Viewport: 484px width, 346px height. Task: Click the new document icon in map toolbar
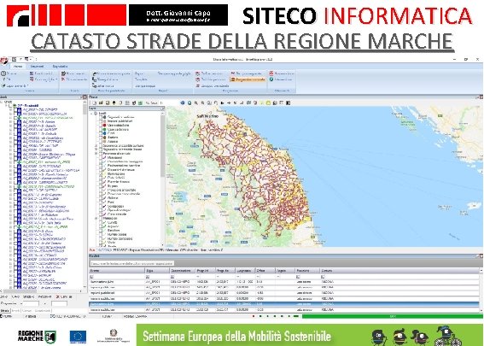point(95,103)
